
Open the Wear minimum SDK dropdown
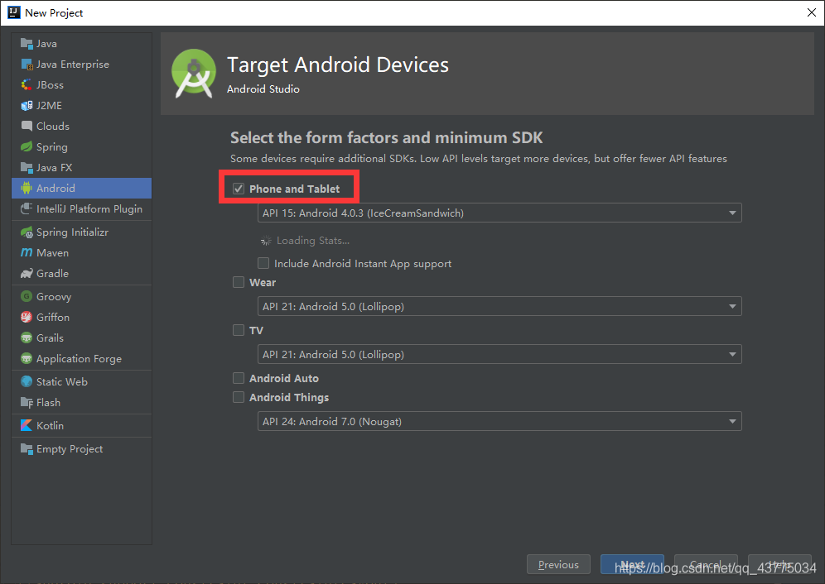pos(499,306)
